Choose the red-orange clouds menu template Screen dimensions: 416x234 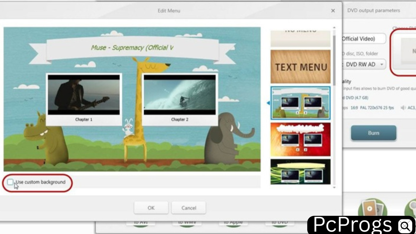(301, 139)
